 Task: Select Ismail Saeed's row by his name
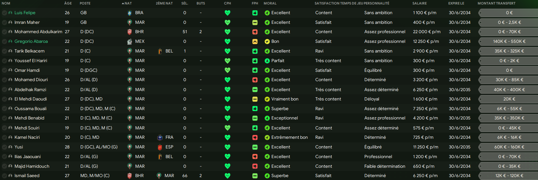(x=27, y=176)
